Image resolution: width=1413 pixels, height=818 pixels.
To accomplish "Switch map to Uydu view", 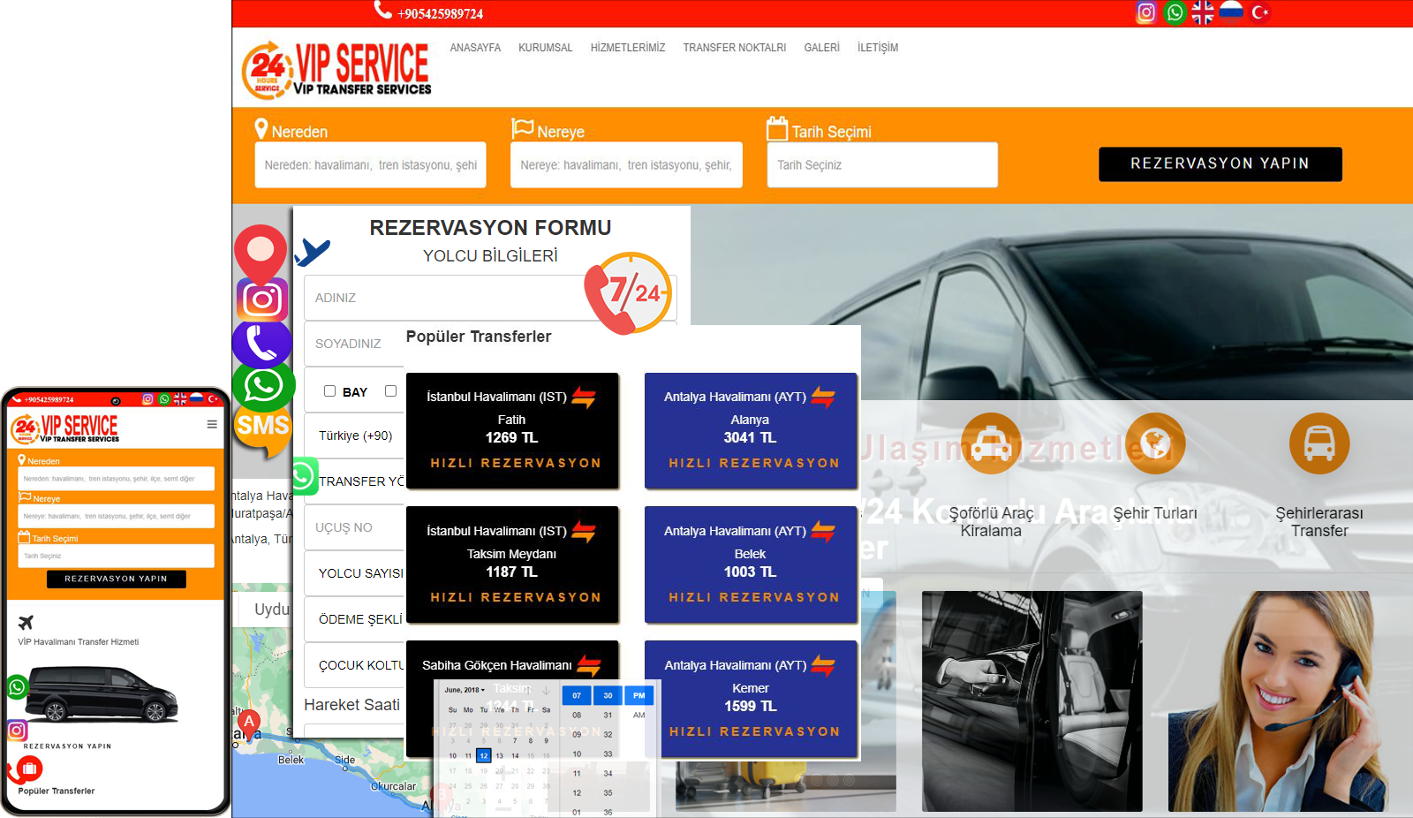I will pyautogui.click(x=264, y=610).
